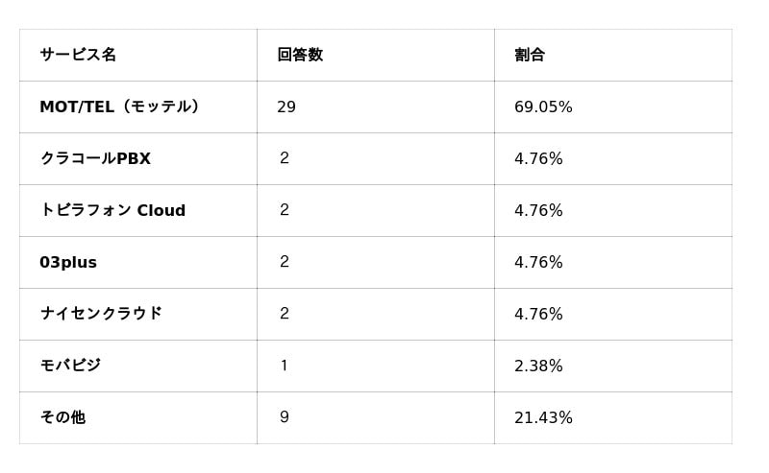Click the 回答数 column header
The width and height of the screenshot is (769, 473).
click(300, 55)
